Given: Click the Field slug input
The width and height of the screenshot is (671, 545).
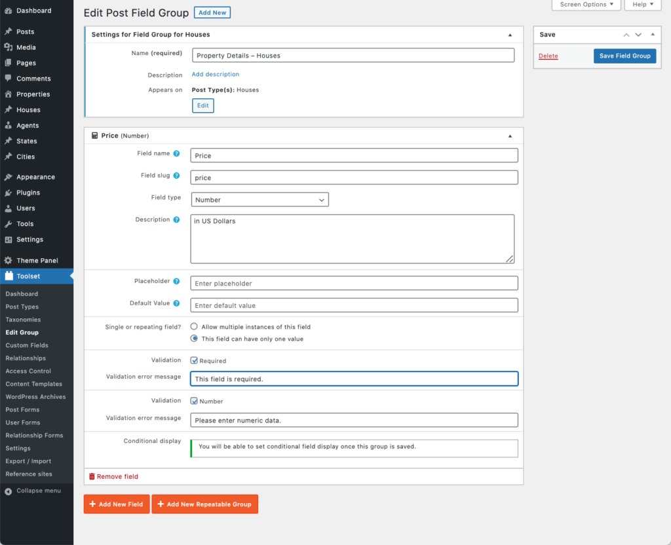Looking at the screenshot, I should coord(354,178).
